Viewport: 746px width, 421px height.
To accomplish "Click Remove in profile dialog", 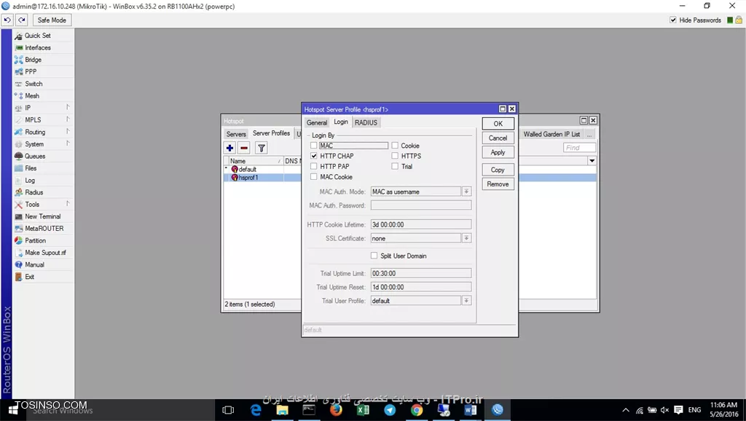I will (498, 184).
